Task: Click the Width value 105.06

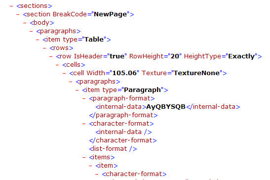Action: coord(124,73)
